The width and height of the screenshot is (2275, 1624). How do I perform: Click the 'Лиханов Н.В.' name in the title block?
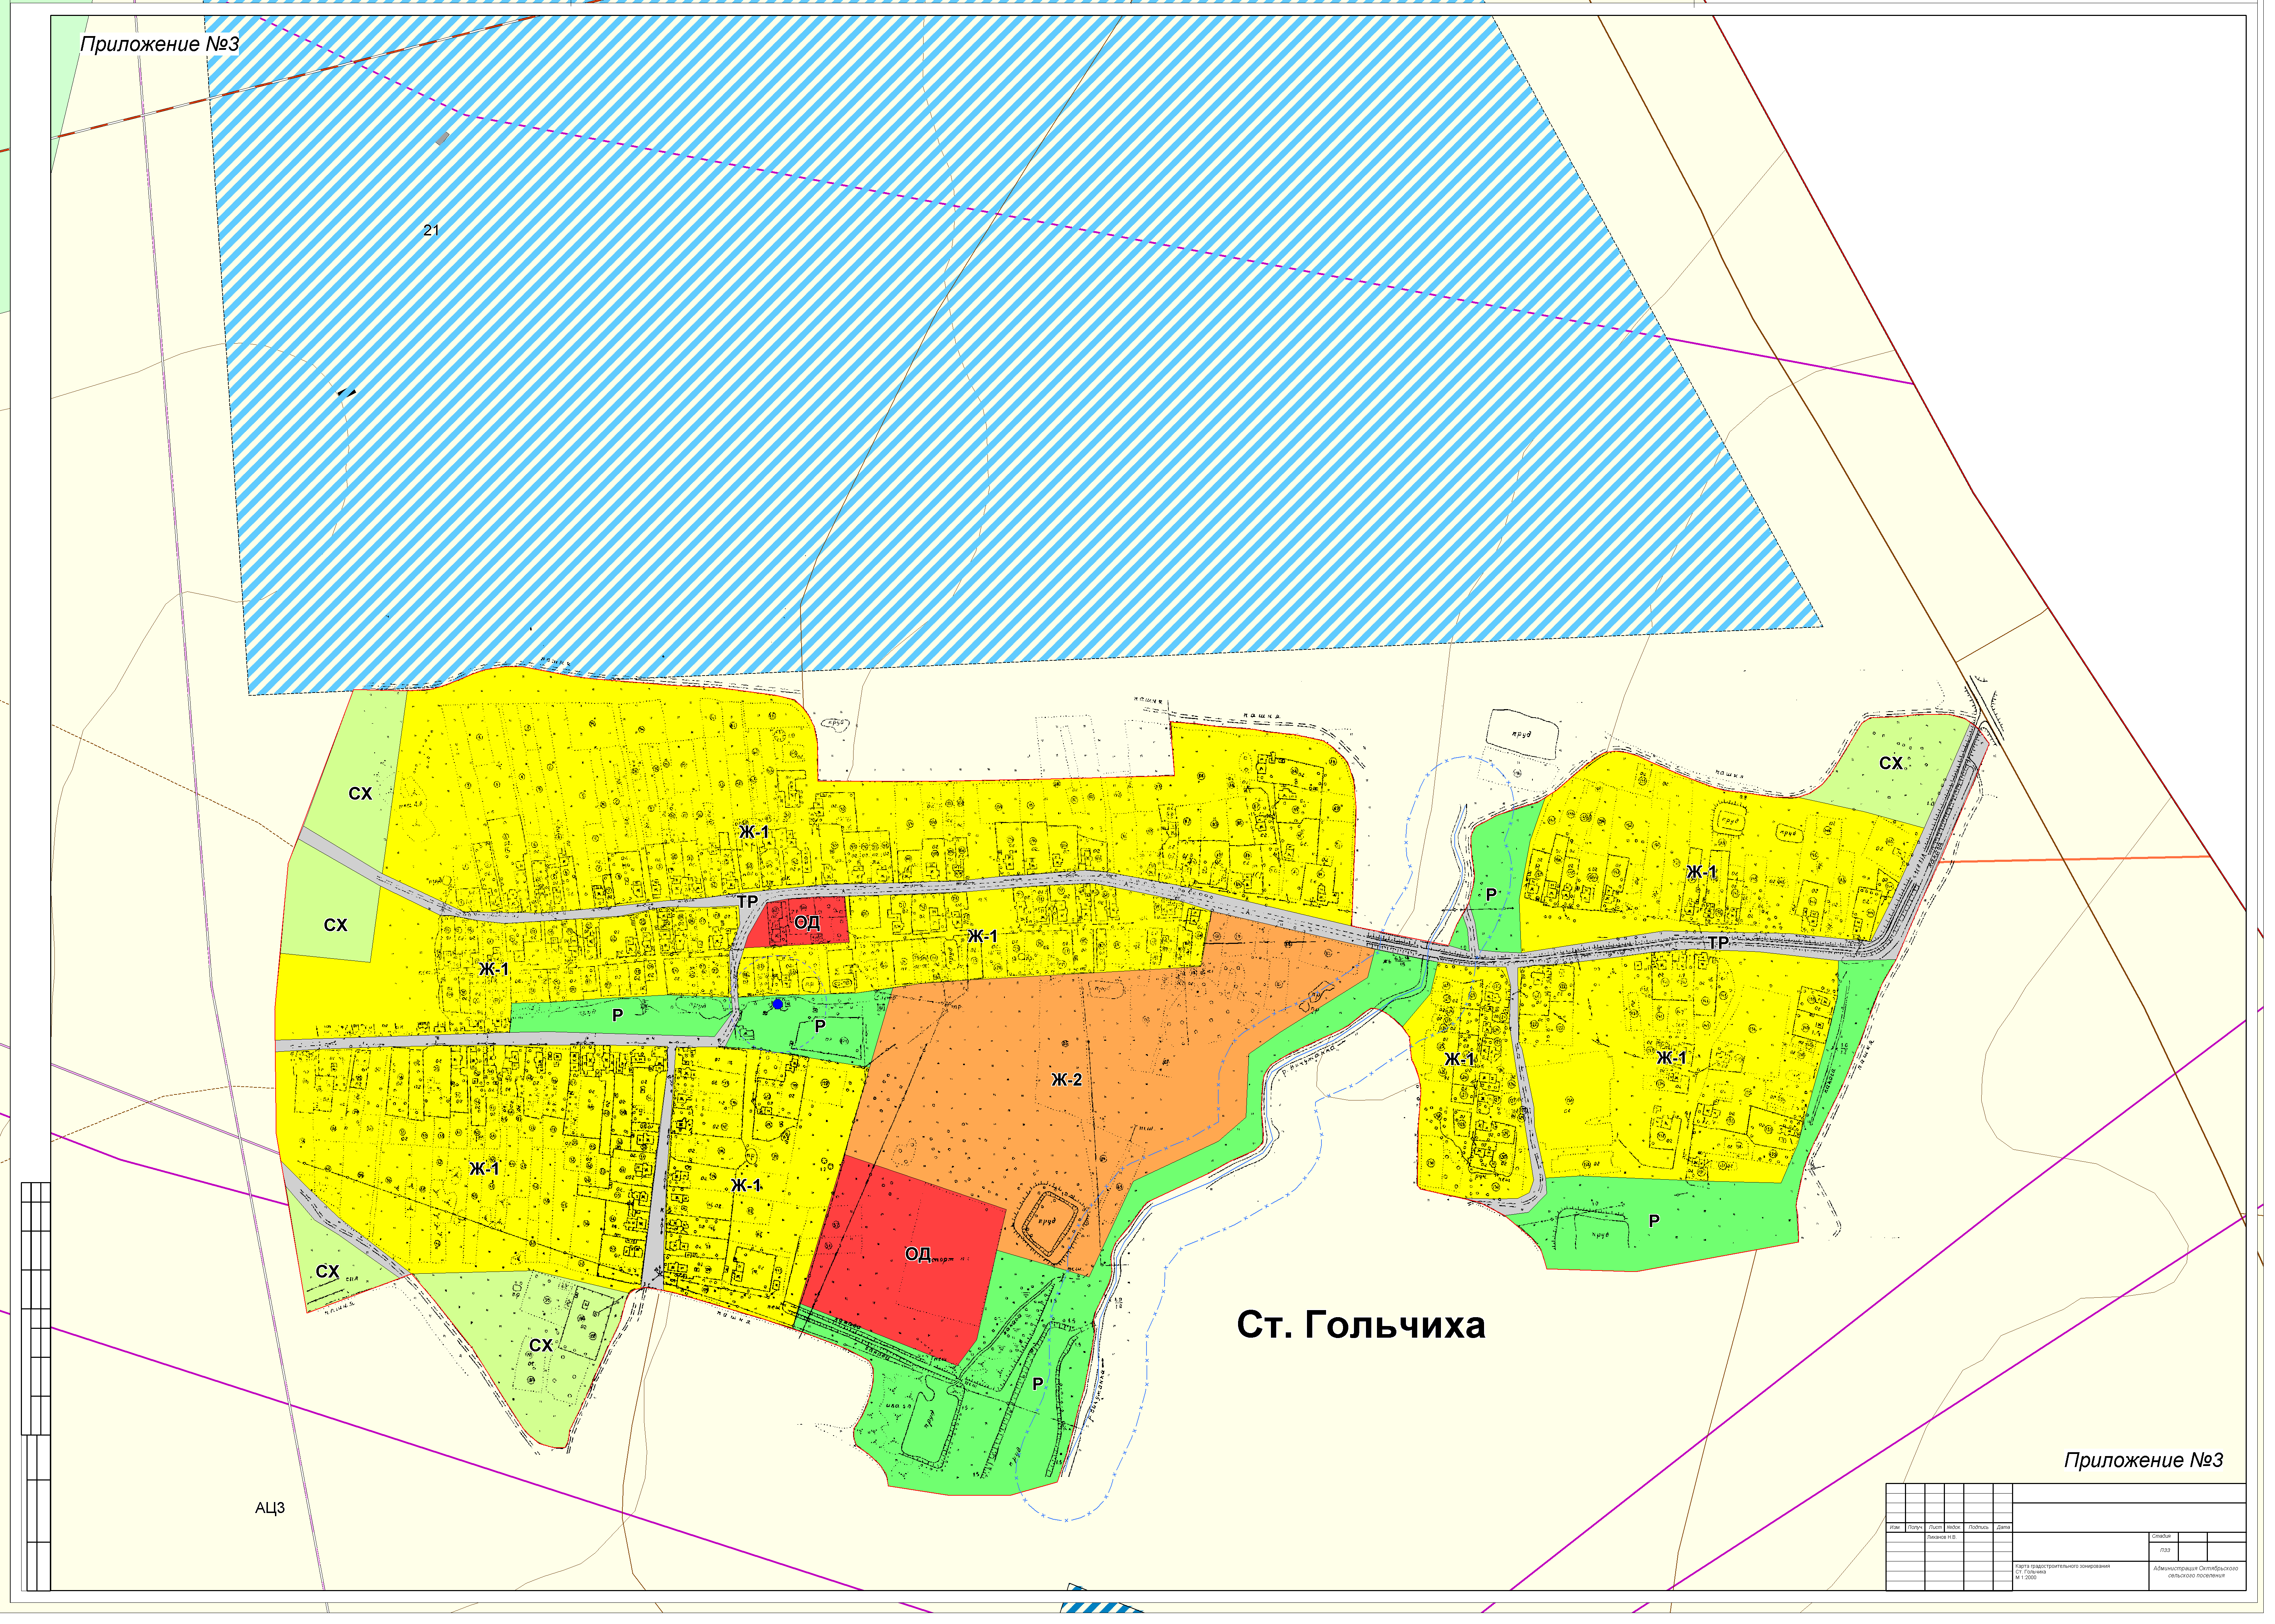[1942, 1538]
